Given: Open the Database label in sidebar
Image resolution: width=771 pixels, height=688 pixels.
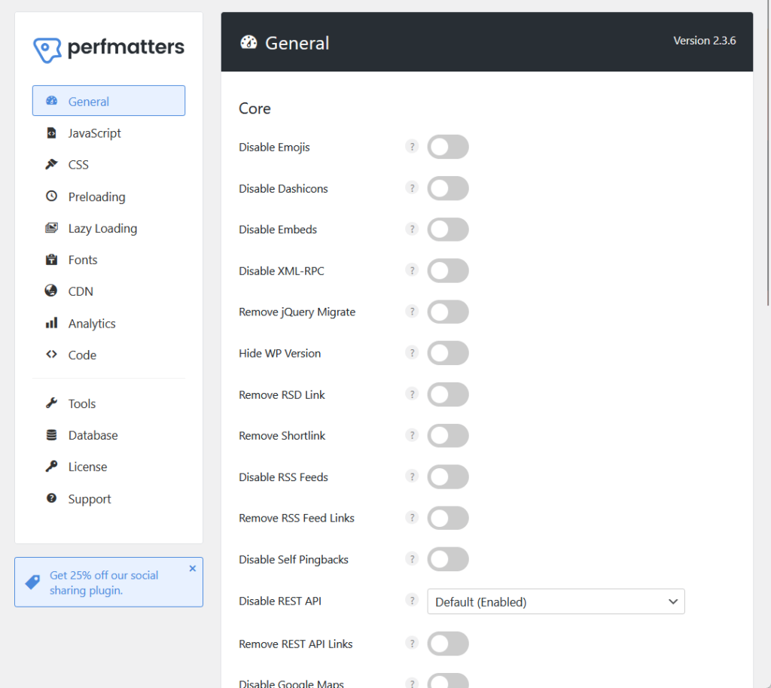Looking at the screenshot, I should tap(93, 435).
